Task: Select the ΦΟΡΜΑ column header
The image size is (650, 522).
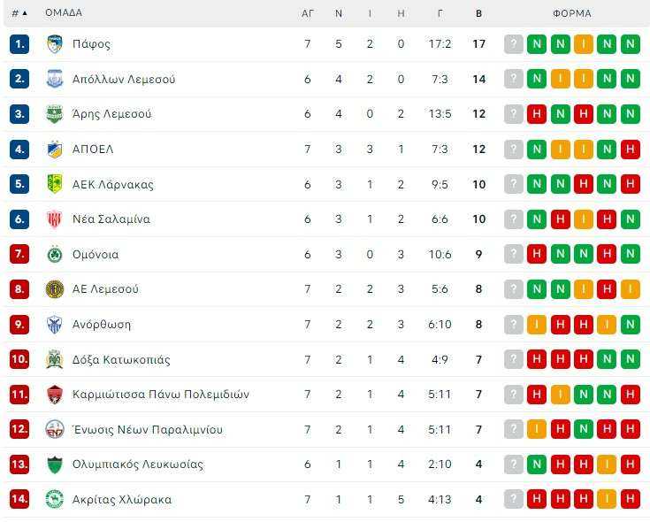Action: coord(572,13)
